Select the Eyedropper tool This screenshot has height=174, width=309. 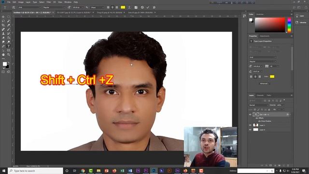pyautogui.click(x=9, y=25)
